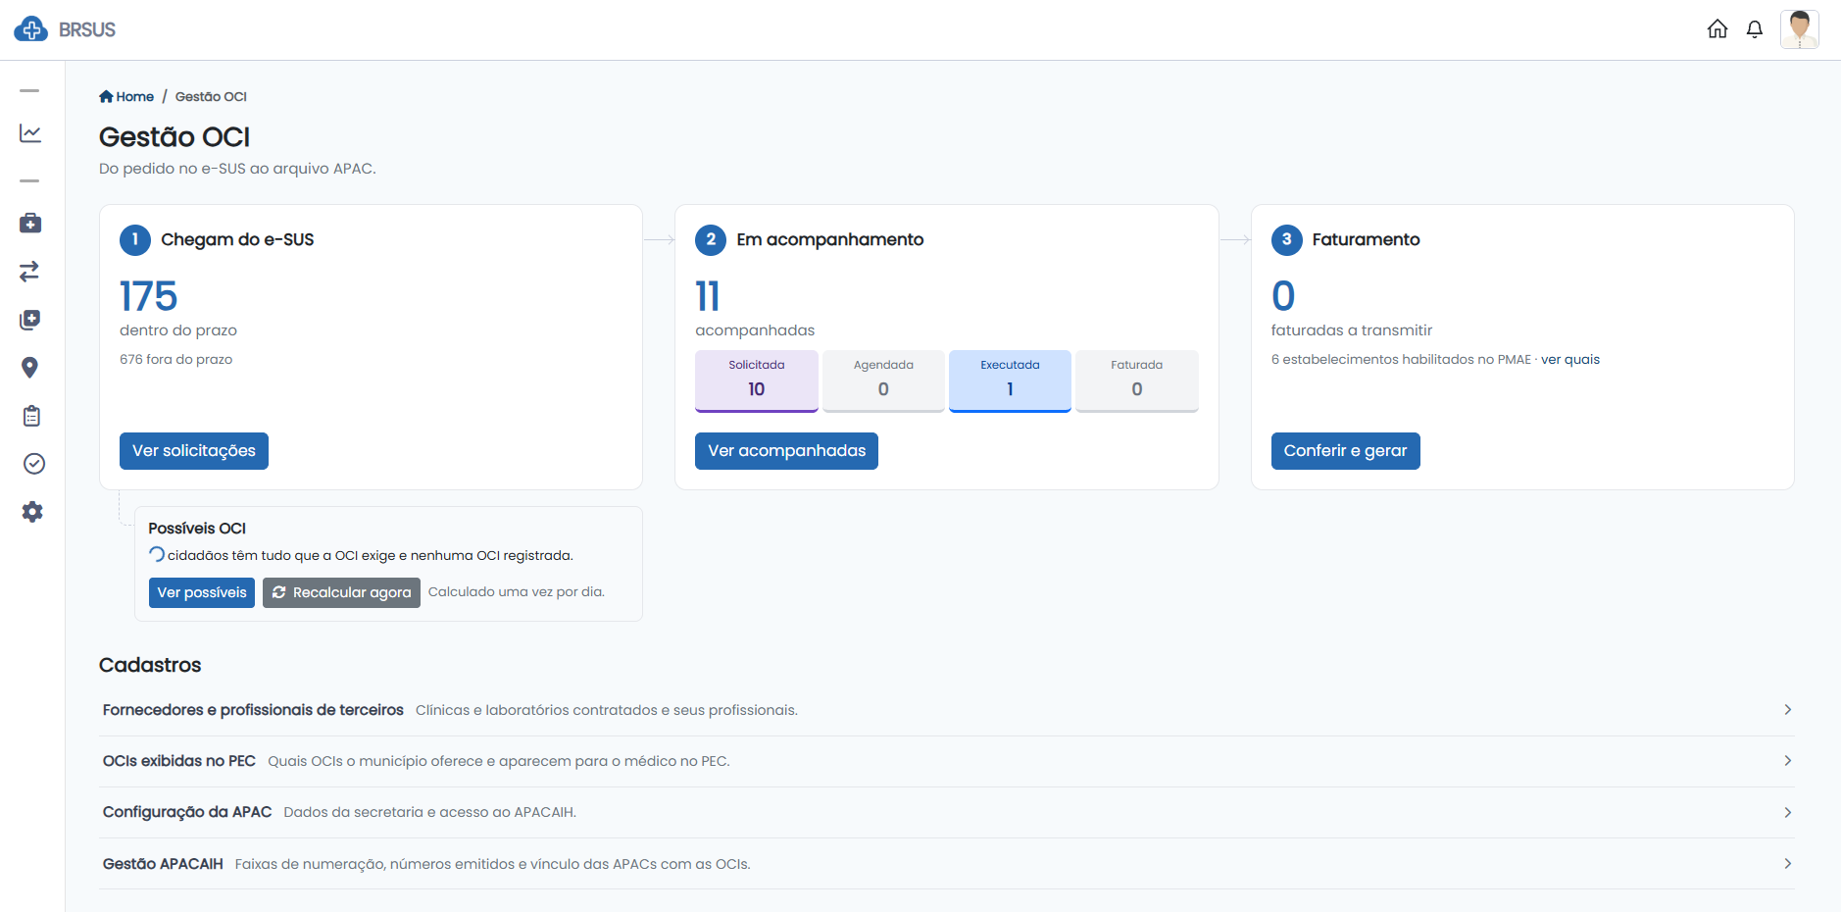Open the transfer arrows sidebar icon

(x=30, y=272)
